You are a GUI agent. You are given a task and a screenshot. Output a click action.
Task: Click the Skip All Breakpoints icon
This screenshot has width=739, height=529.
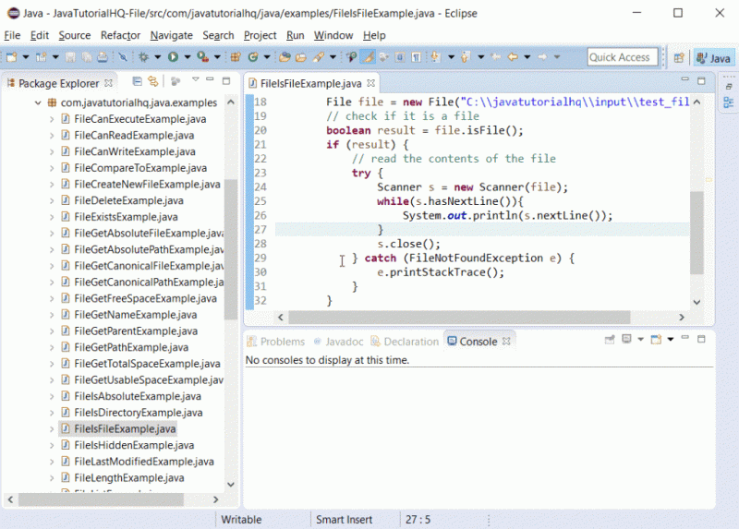[123, 57]
